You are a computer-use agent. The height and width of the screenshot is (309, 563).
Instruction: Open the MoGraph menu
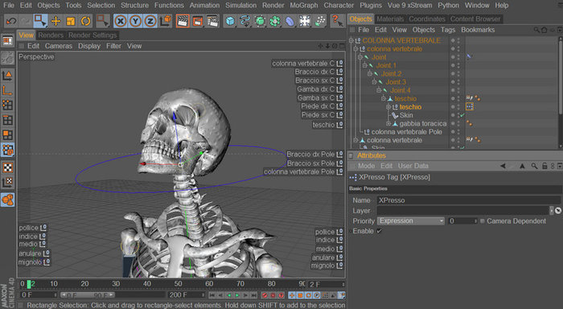pos(304,6)
